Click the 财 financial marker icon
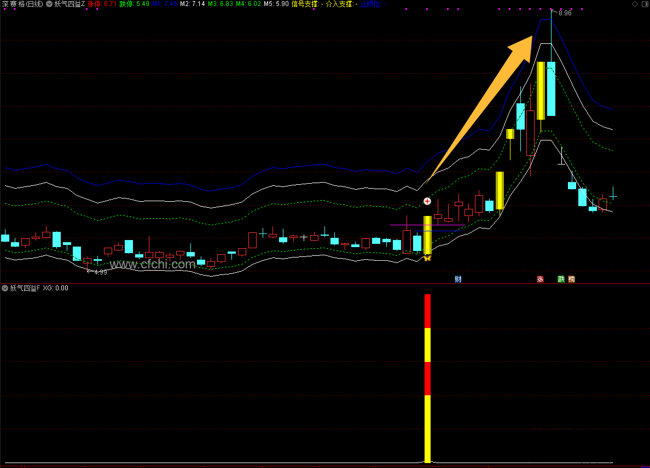This screenshot has width=650, height=468. pos(458,279)
